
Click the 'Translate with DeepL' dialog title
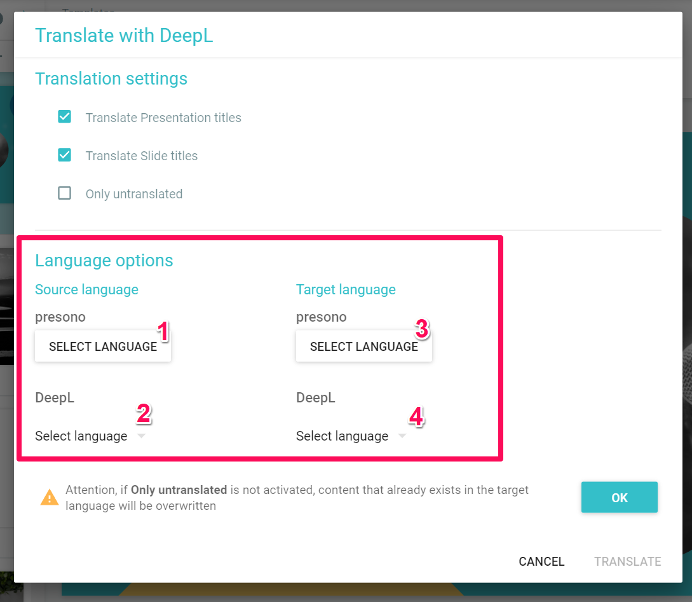124,36
